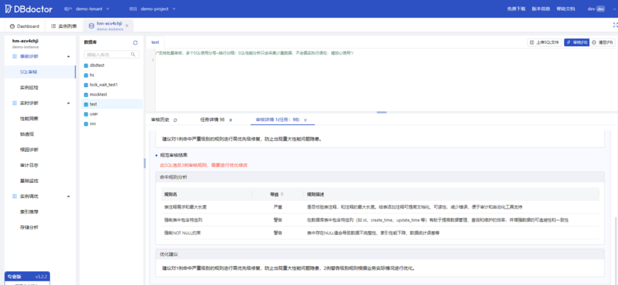618x285 pixels.
Task: Click the 表注释需求和最大长度 rule row
Action: click(x=379, y=207)
